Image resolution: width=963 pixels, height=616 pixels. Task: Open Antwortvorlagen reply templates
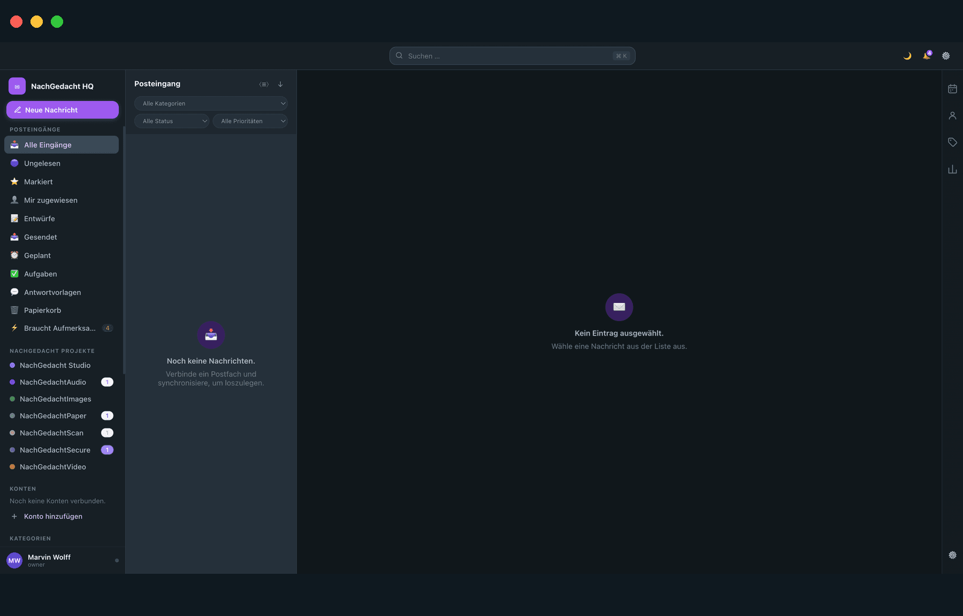point(62,292)
